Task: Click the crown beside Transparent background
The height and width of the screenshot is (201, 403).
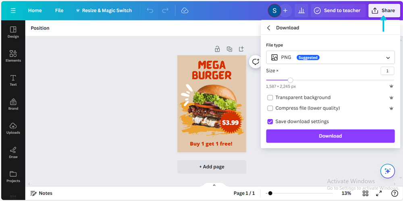Action: [x=391, y=98]
